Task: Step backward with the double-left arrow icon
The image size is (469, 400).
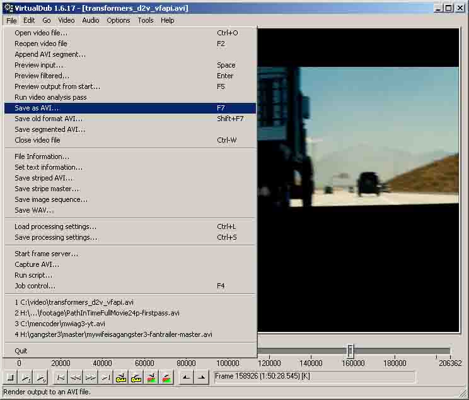Action: click(76, 378)
